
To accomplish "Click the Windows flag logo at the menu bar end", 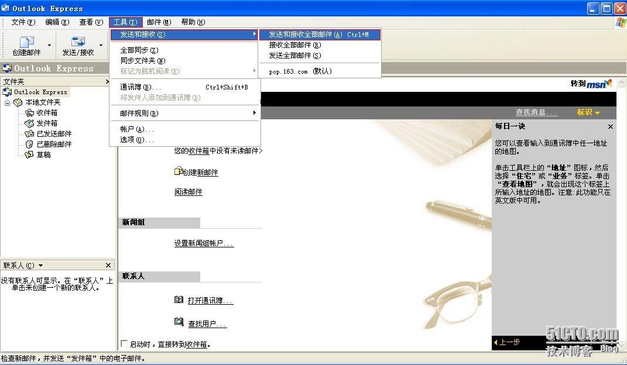I will (x=621, y=23).
